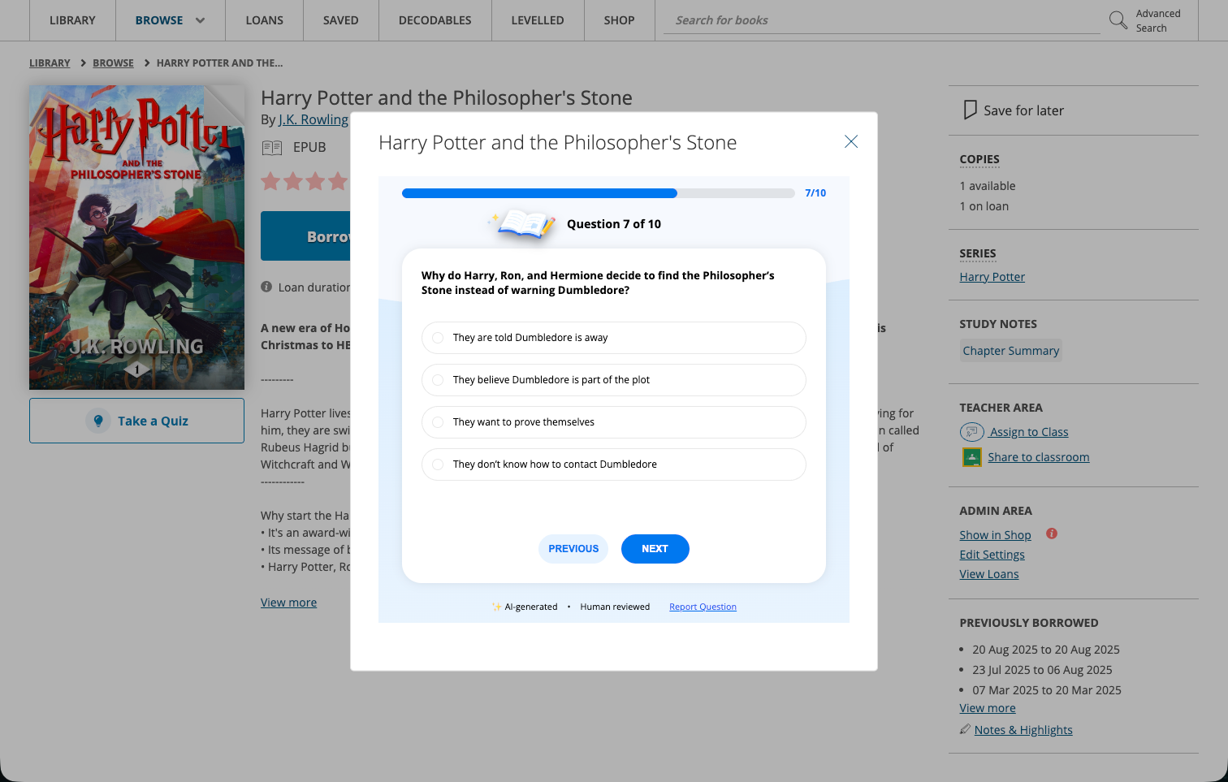Viewport: 1228px width, 782px height.
Task: Pick 'They don't know how to contact Dumbledore'
Action: click(x=614, y=464)
